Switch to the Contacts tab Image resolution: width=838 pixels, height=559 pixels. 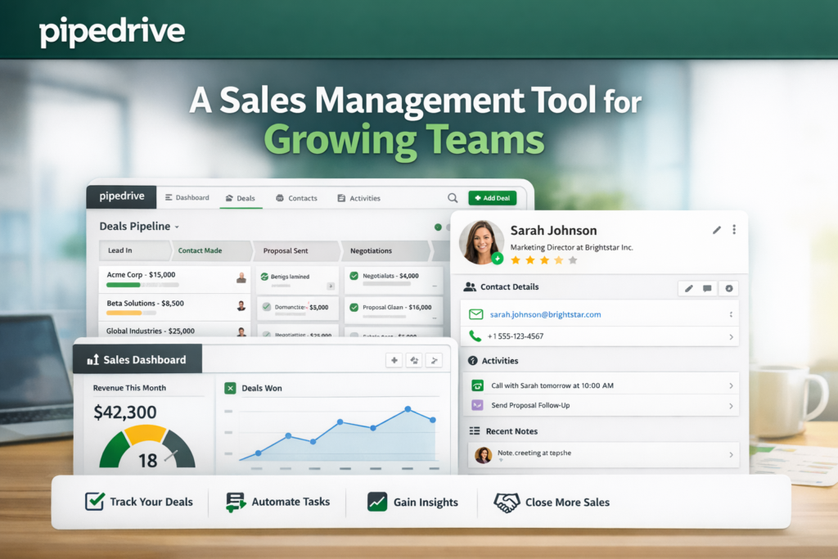pos(296,198)
